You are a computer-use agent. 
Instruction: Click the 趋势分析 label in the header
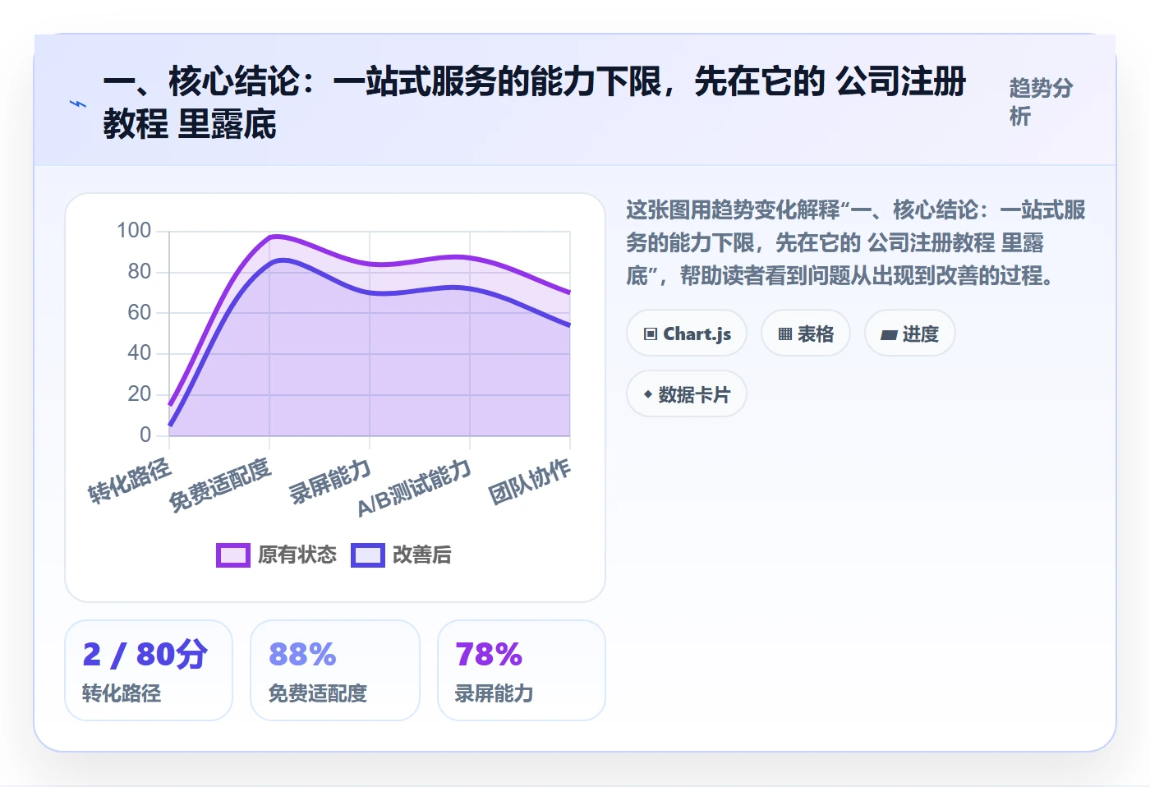coord(1042,102)
